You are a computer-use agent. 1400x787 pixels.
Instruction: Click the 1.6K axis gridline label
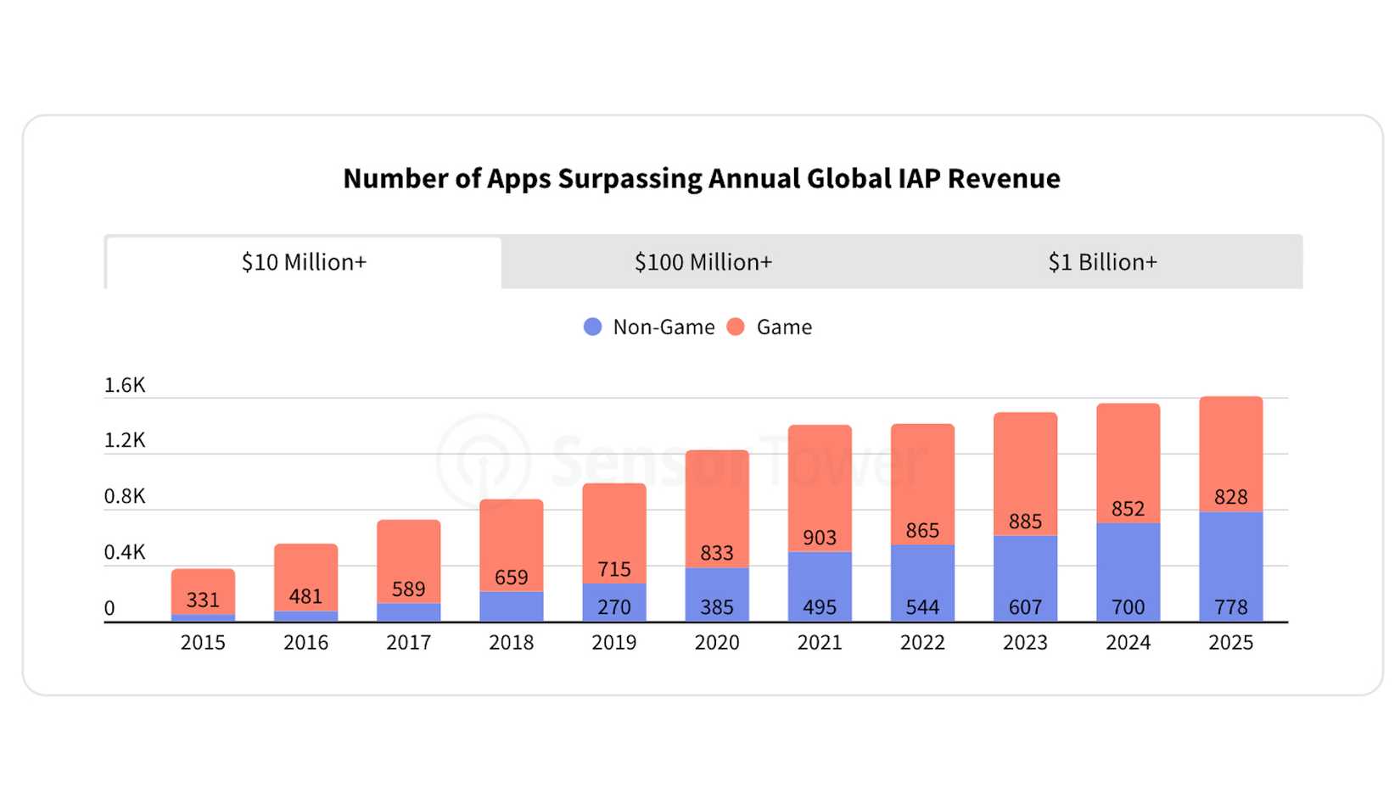tap(126, 385)
